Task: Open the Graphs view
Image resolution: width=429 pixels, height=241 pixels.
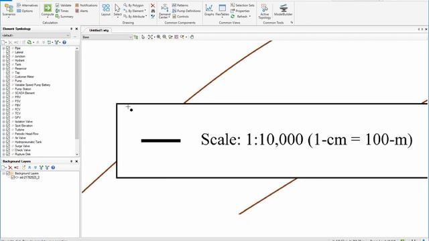Action: (209, 11)
